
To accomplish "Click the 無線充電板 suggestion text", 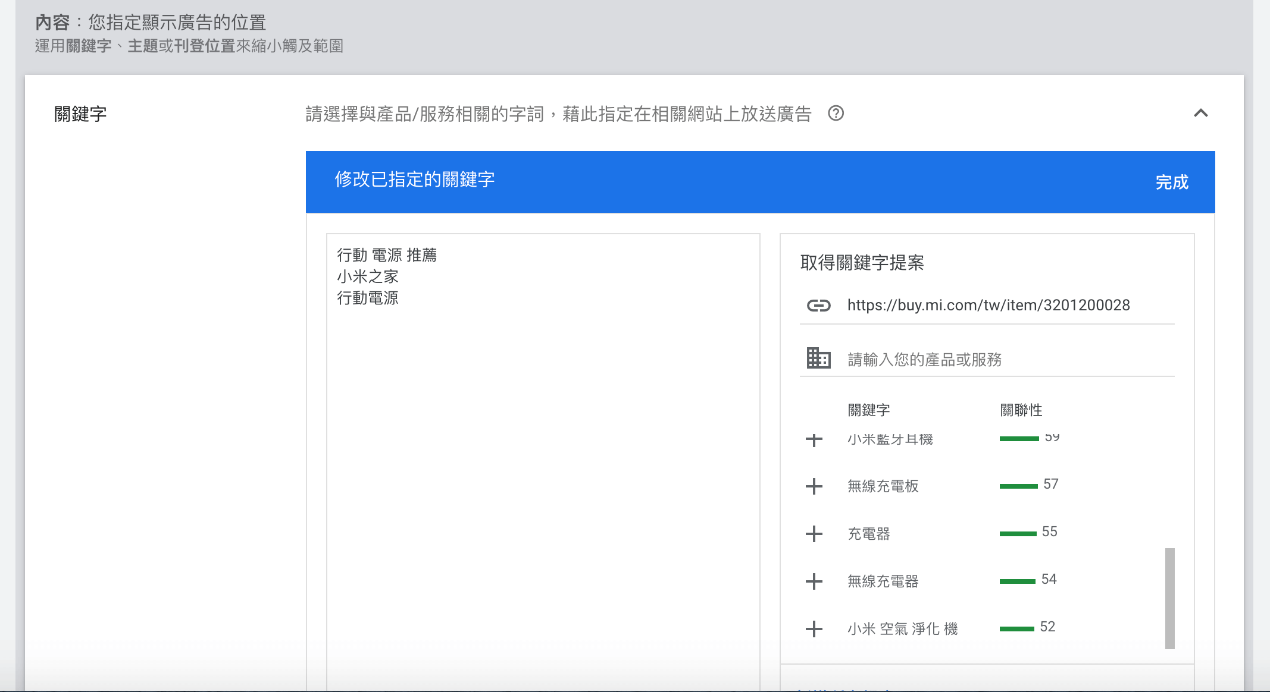I will coord(883,486).
